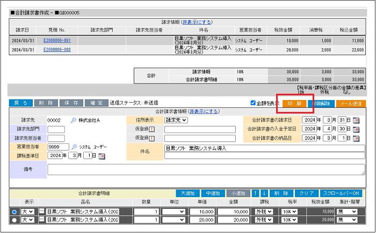The image size is (376, 233).
Task: Open the 住所表示 dropdown
Action: tap(176, 120)
